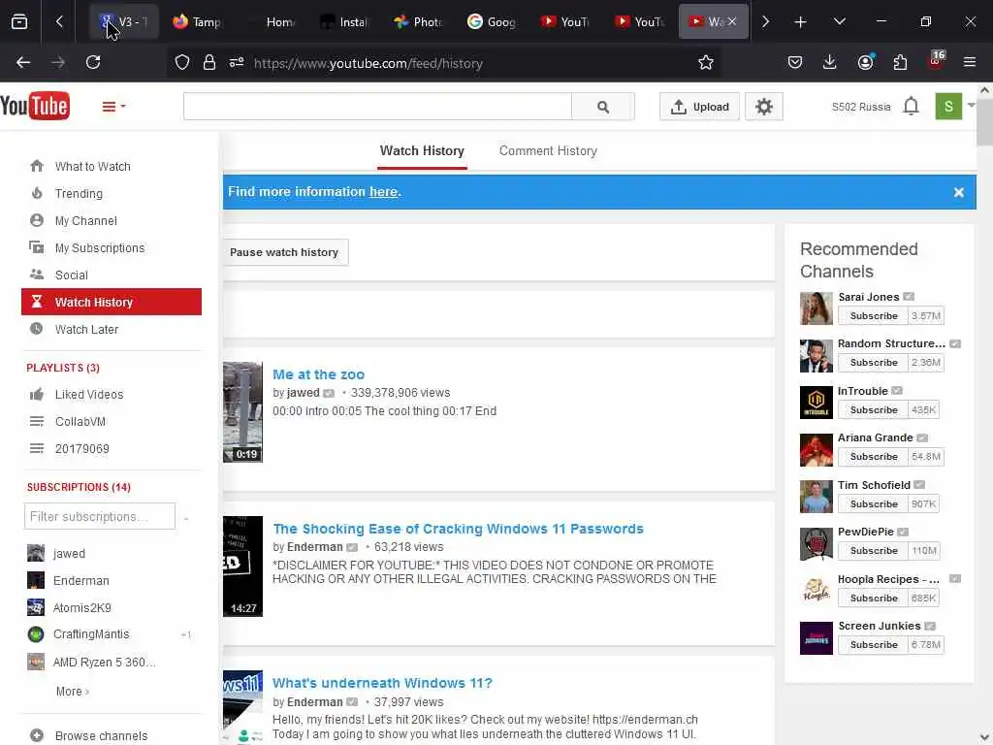This screenshot has width=993, height=745.
Task: Click the tracking protection shield icon
Action: pos(181,63)
